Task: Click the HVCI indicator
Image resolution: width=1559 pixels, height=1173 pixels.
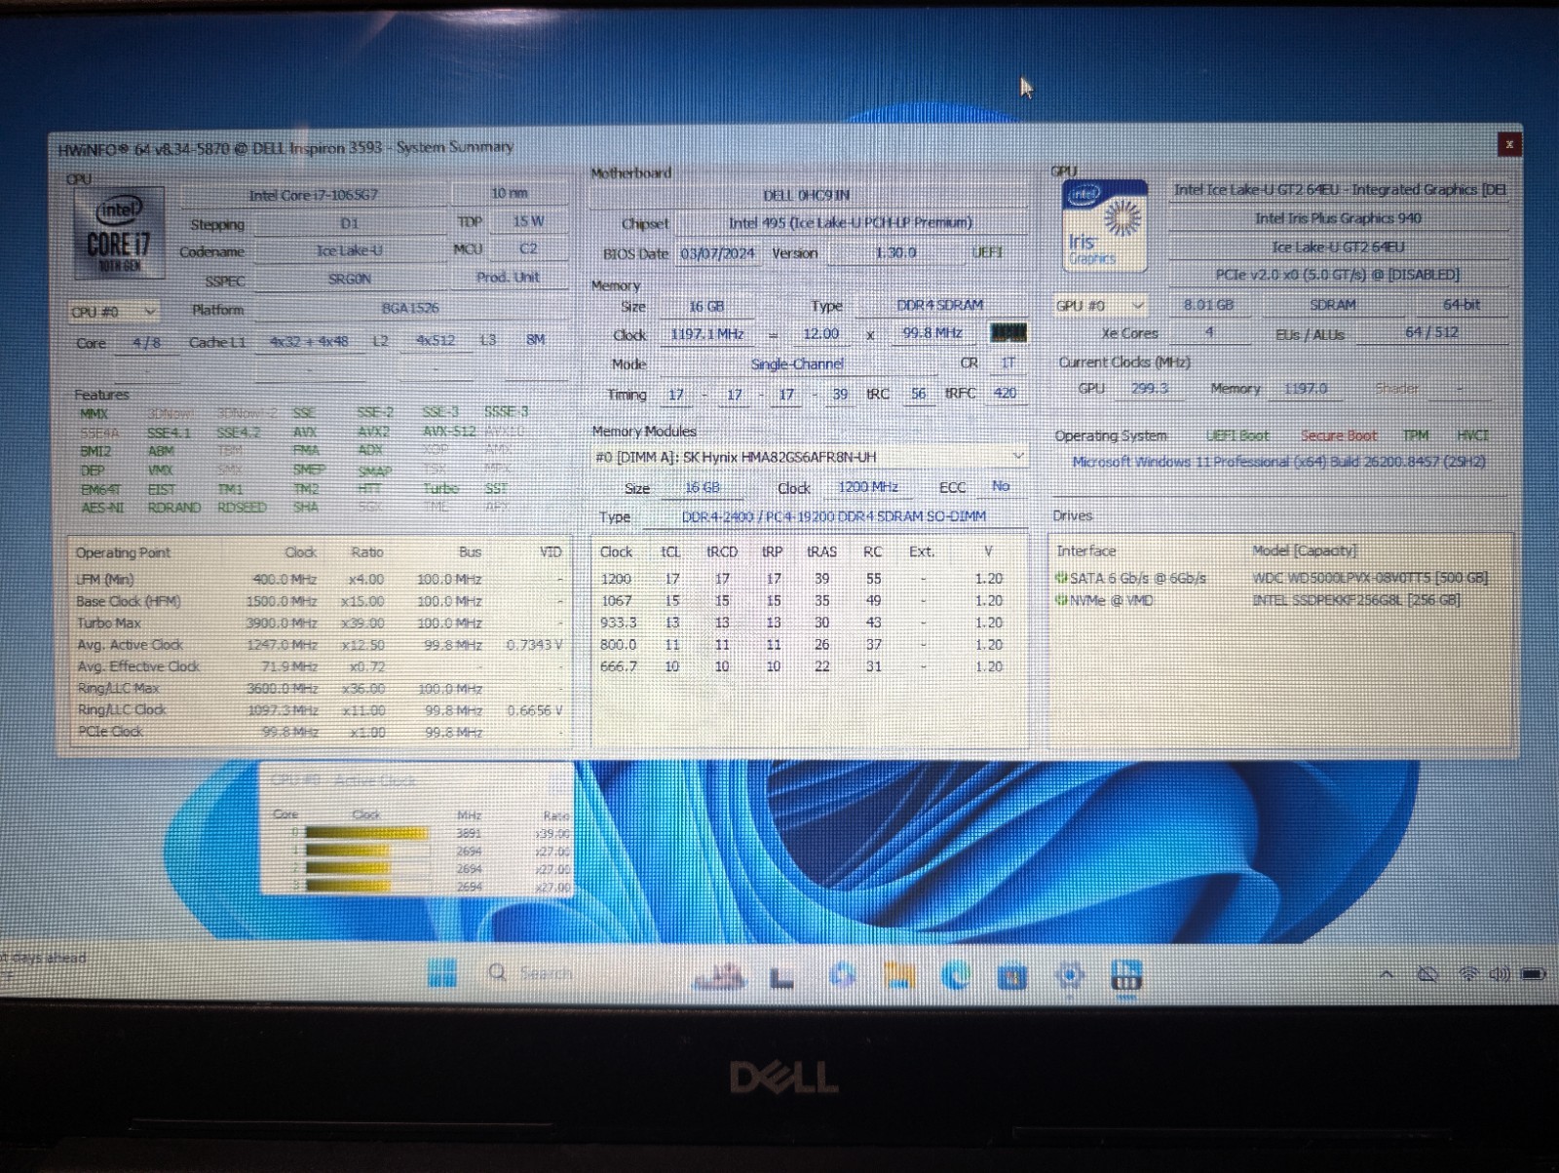Action: 1472,435
